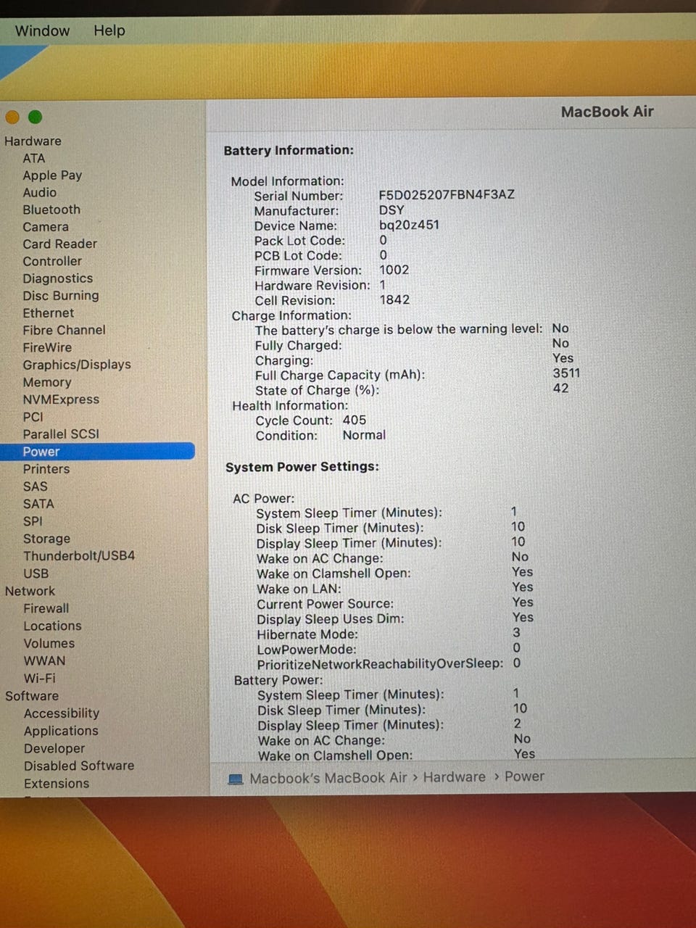Click Power in the path bar
696x928 pixels.
click(524, 776)
